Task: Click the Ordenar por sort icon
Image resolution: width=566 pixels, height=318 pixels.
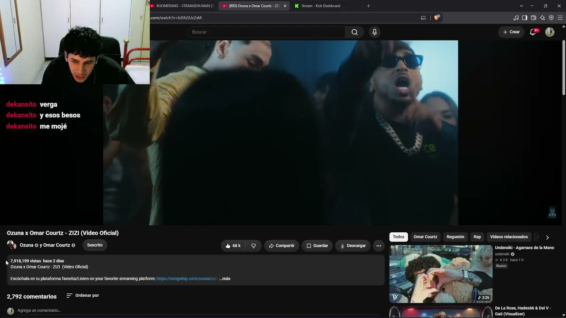Action: point(69,295)
